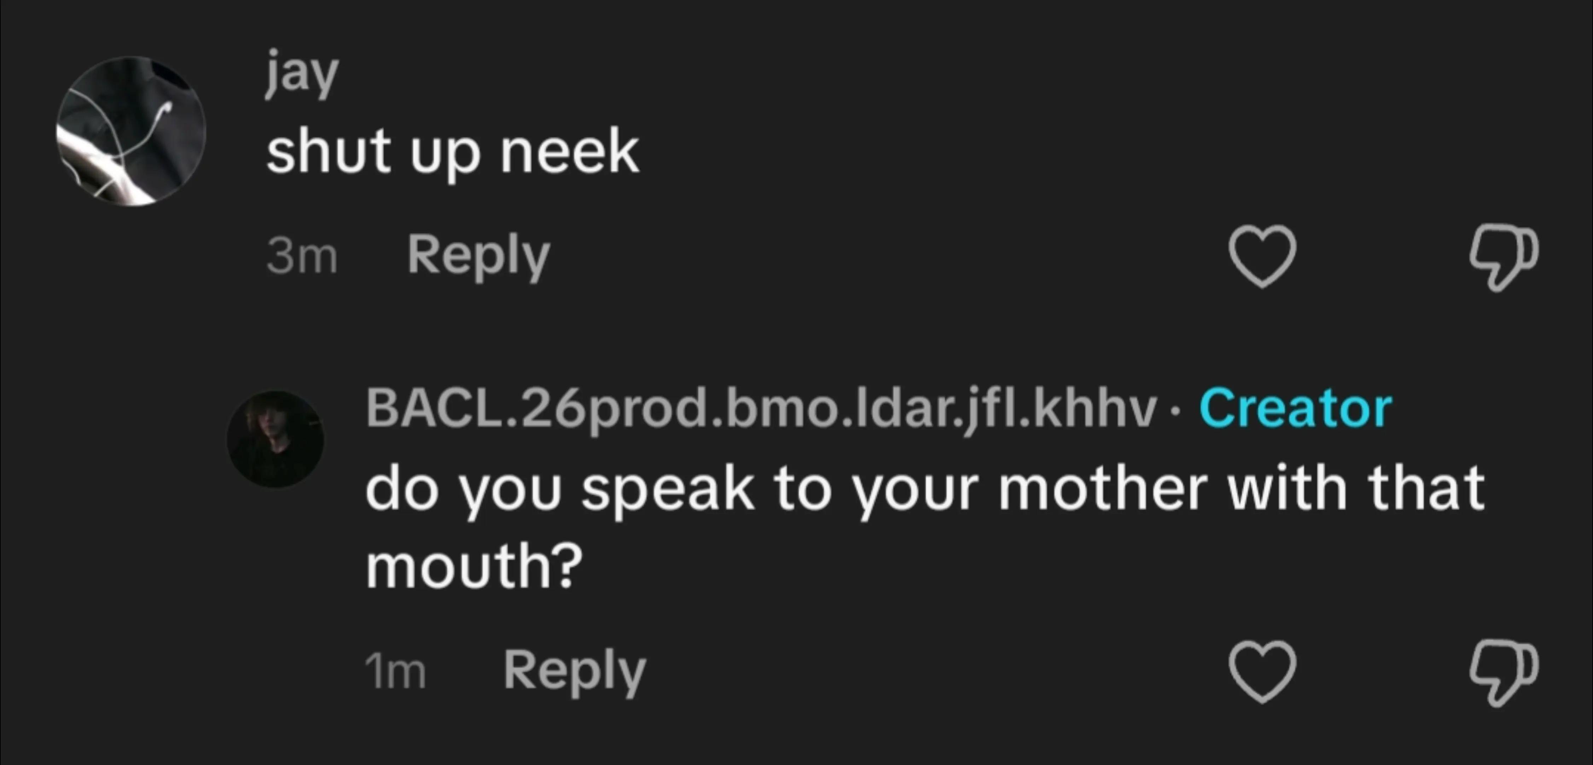Reply to the creator's comment

574,671
